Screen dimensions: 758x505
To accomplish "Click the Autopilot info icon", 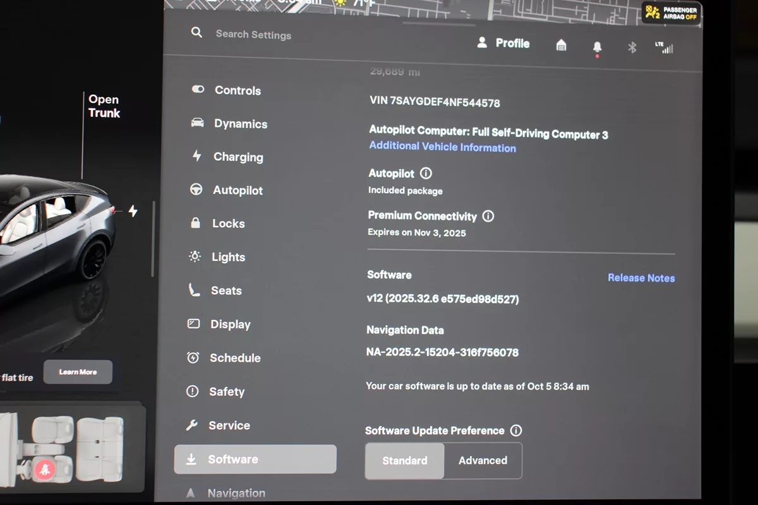I will click(x=426, y=173).
